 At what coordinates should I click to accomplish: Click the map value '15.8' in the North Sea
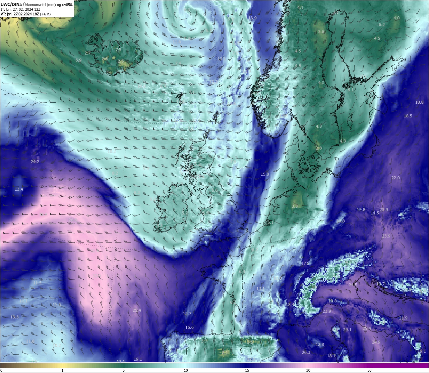(x=265, y=174)
